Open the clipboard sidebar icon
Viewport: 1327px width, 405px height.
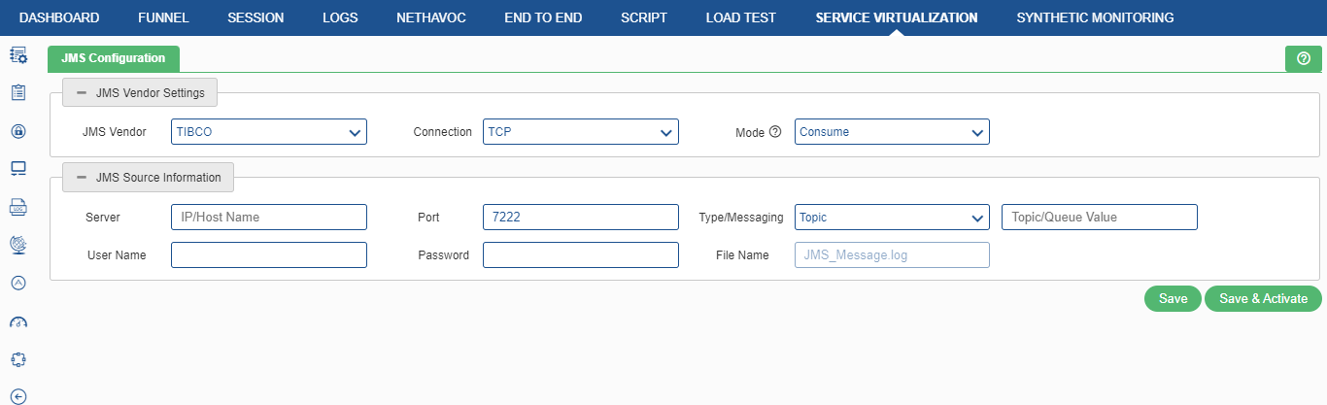pos(17,93)
